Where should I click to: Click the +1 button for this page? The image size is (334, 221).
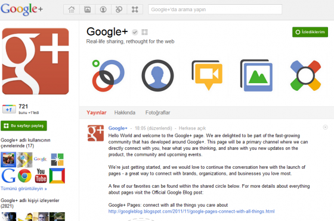click(9, 109)
